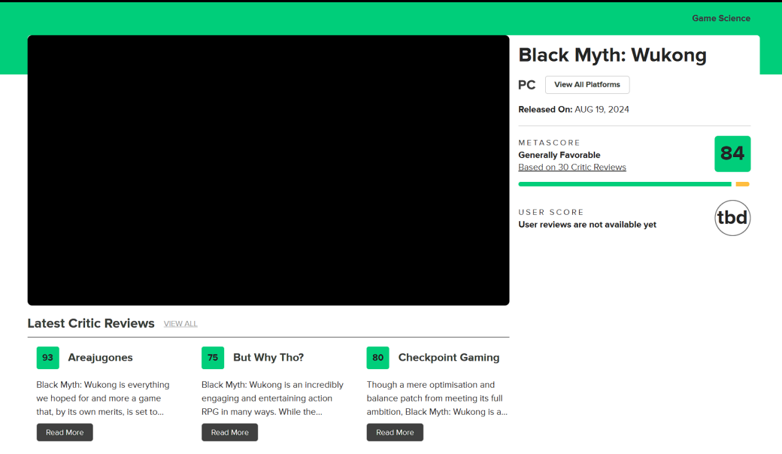Click the yellow mixed-reviews bar segment
The height and width of the screenshot is (454, 782).
[x=743, y=184]
